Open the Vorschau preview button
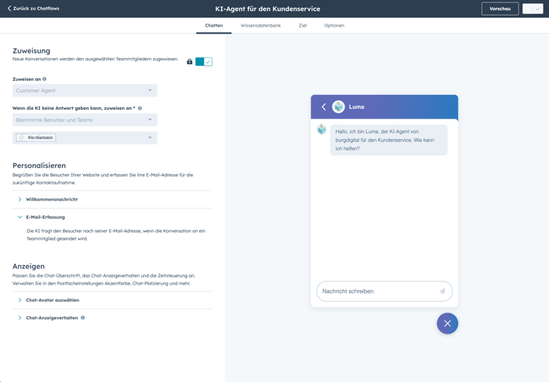549x382 pixels. click(x=500, y=9)
